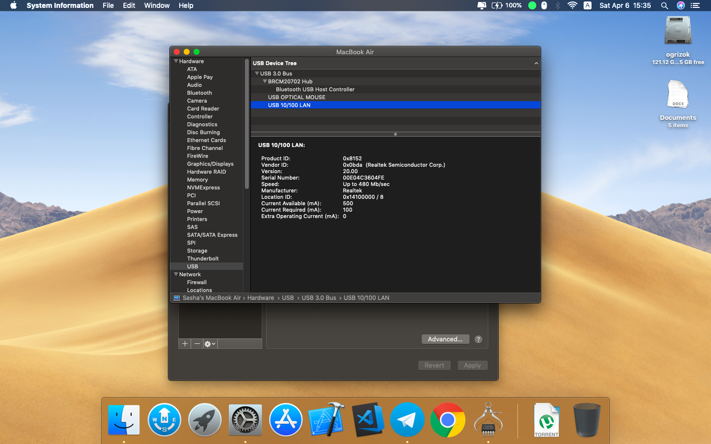The image size is (711, 444).
Task: Open Notification Center in menu bar
Action: tap(695, 5)
